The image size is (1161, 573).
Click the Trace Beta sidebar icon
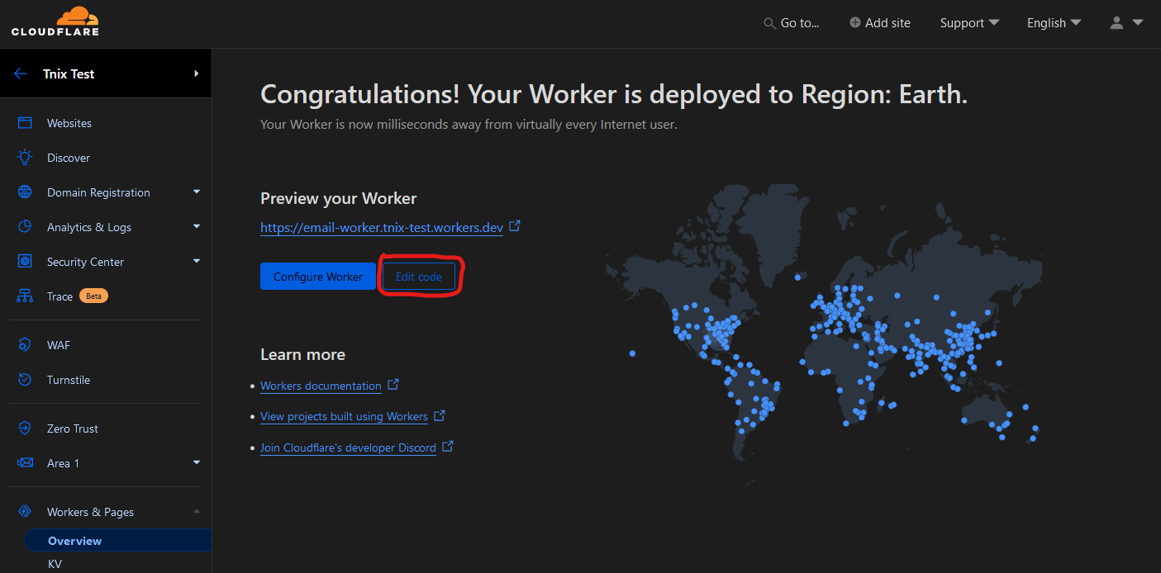tap(23, 296)
